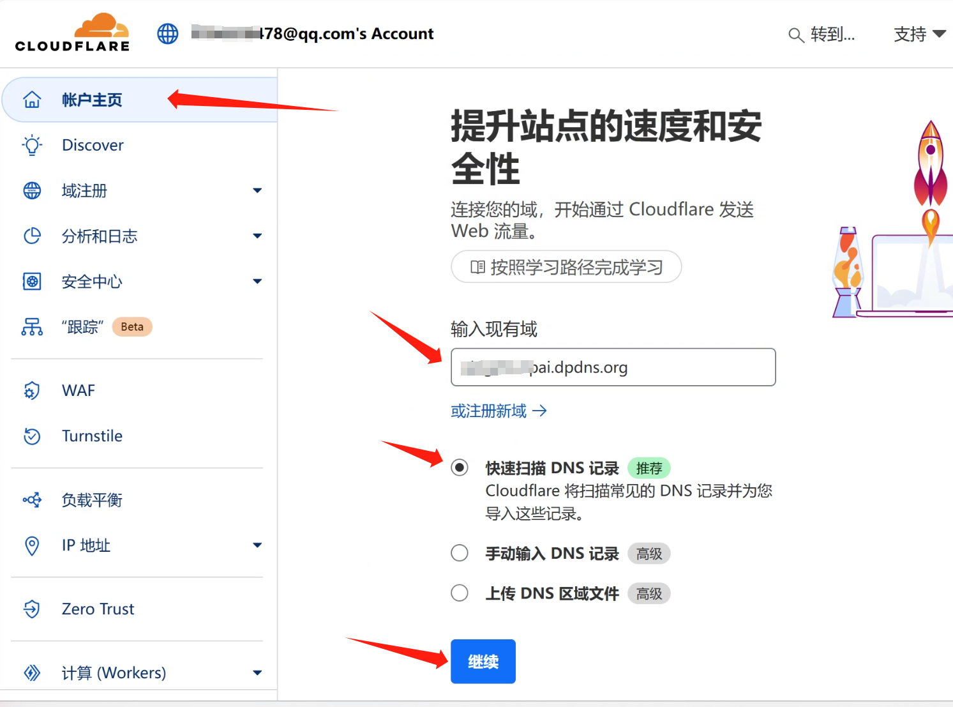Click the description text 连接您的域，开始通过 Cloudflare 发送 Web 流量
The height and width of the screenshot is (707, 953).
(603, 220)
